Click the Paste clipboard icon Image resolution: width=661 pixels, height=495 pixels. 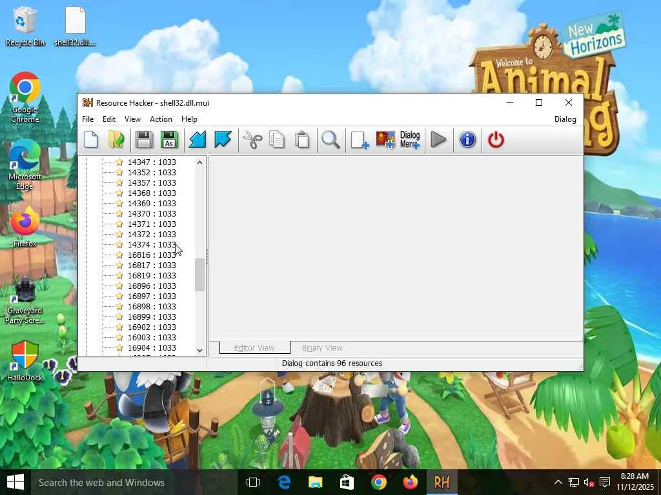click(302, 140)
